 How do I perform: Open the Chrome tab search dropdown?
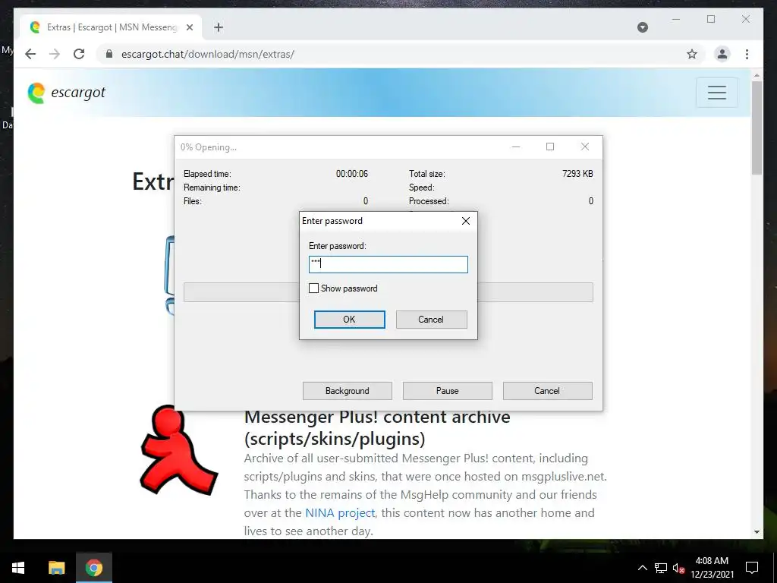[x=643, y=27]
